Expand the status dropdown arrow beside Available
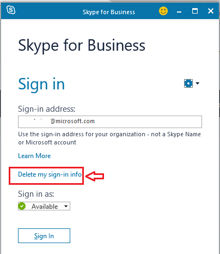 point(66,206)
